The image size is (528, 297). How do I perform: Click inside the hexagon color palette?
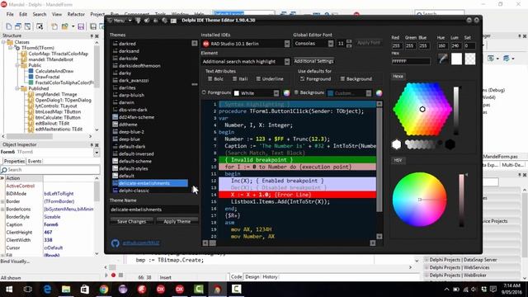click(422, 109)
